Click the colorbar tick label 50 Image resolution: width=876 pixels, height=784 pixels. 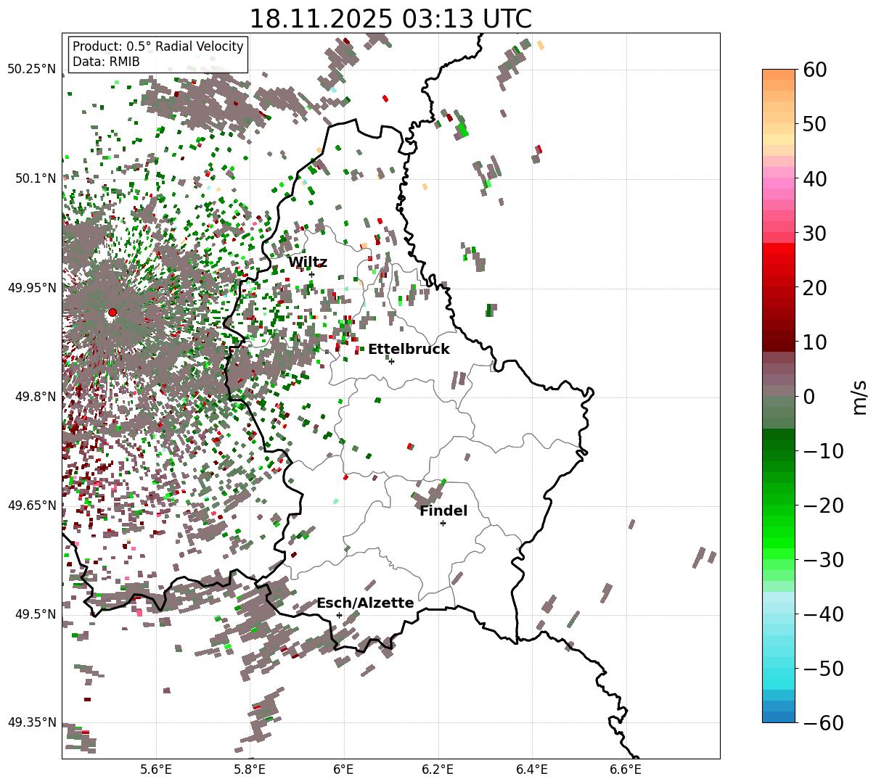[x=816, y=124]
